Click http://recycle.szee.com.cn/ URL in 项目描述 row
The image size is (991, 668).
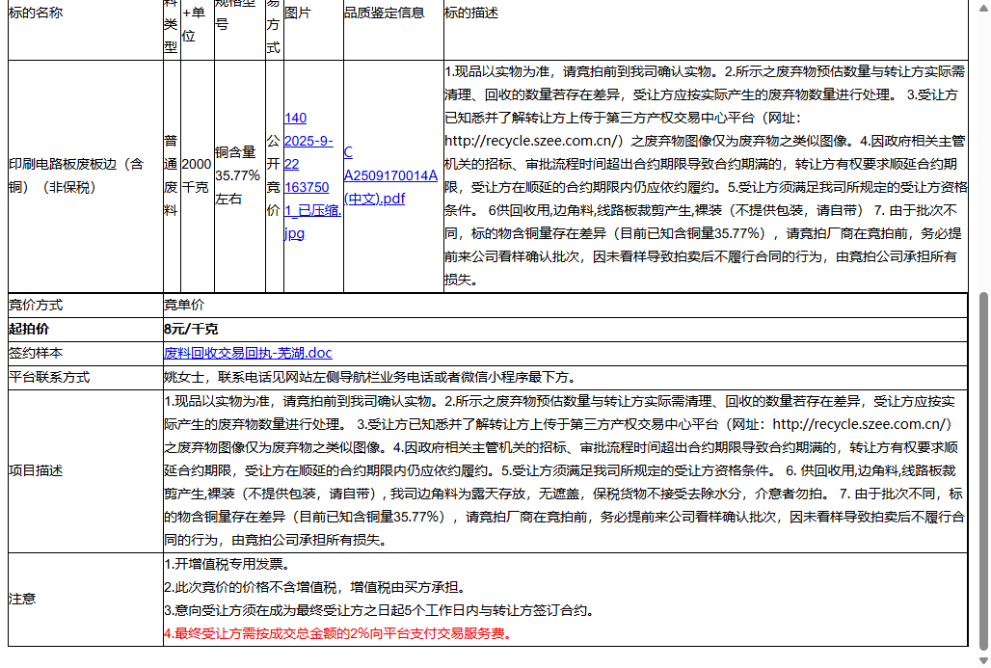coord(862,424)
